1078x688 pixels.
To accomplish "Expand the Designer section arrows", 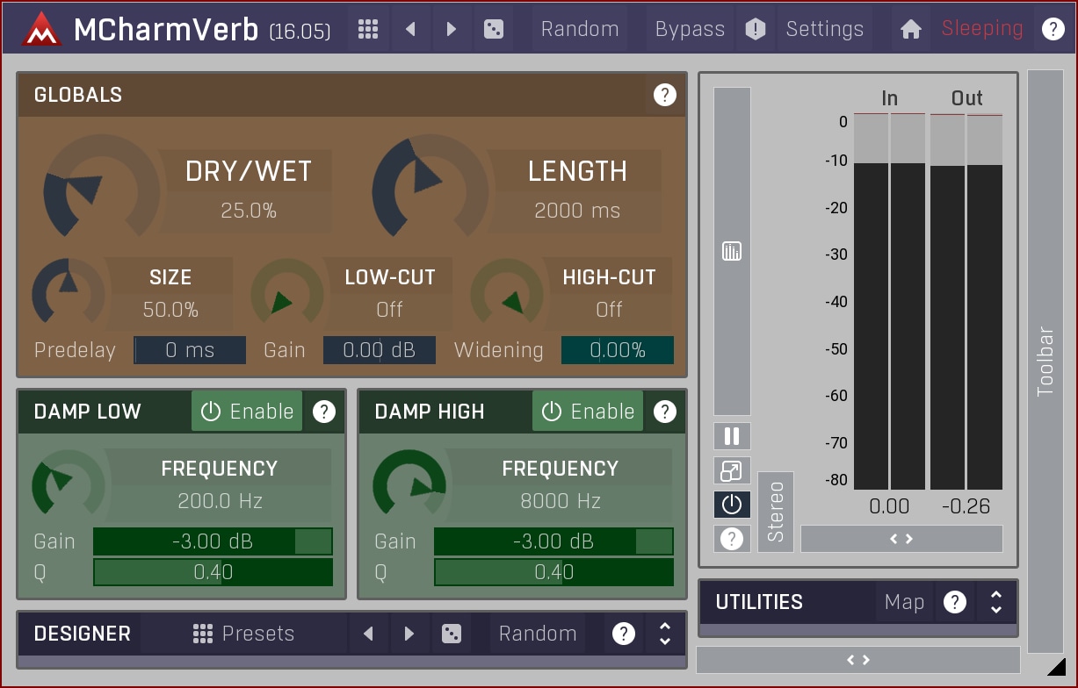I will point(665,634).
